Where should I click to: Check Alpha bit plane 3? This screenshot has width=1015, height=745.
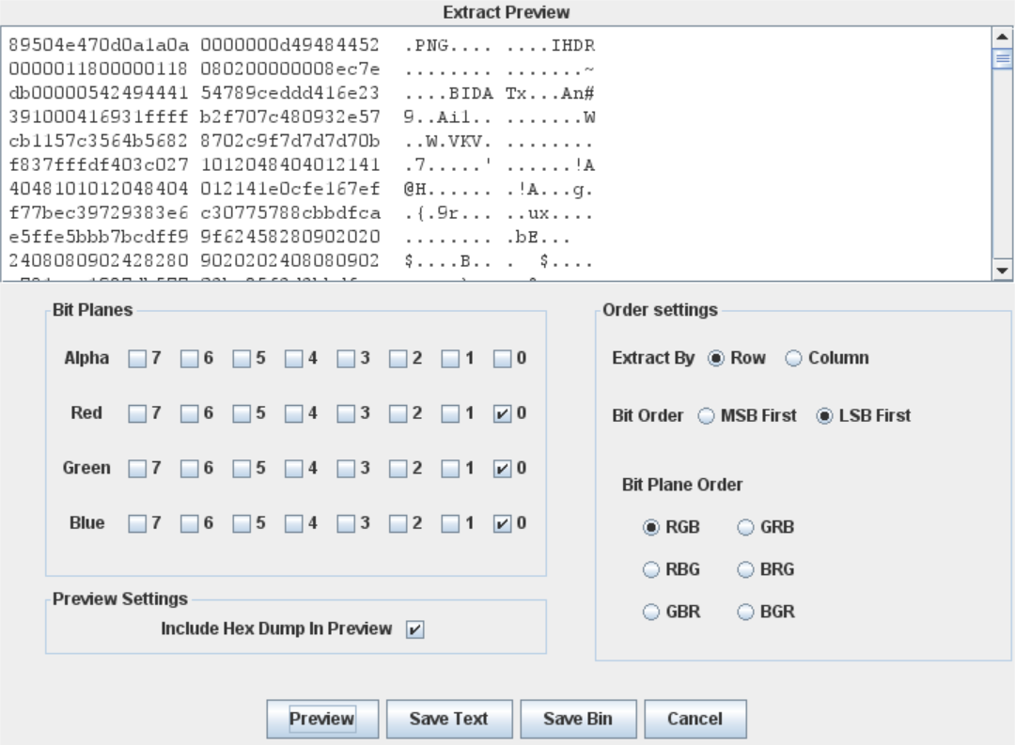[x=346, y=359]
